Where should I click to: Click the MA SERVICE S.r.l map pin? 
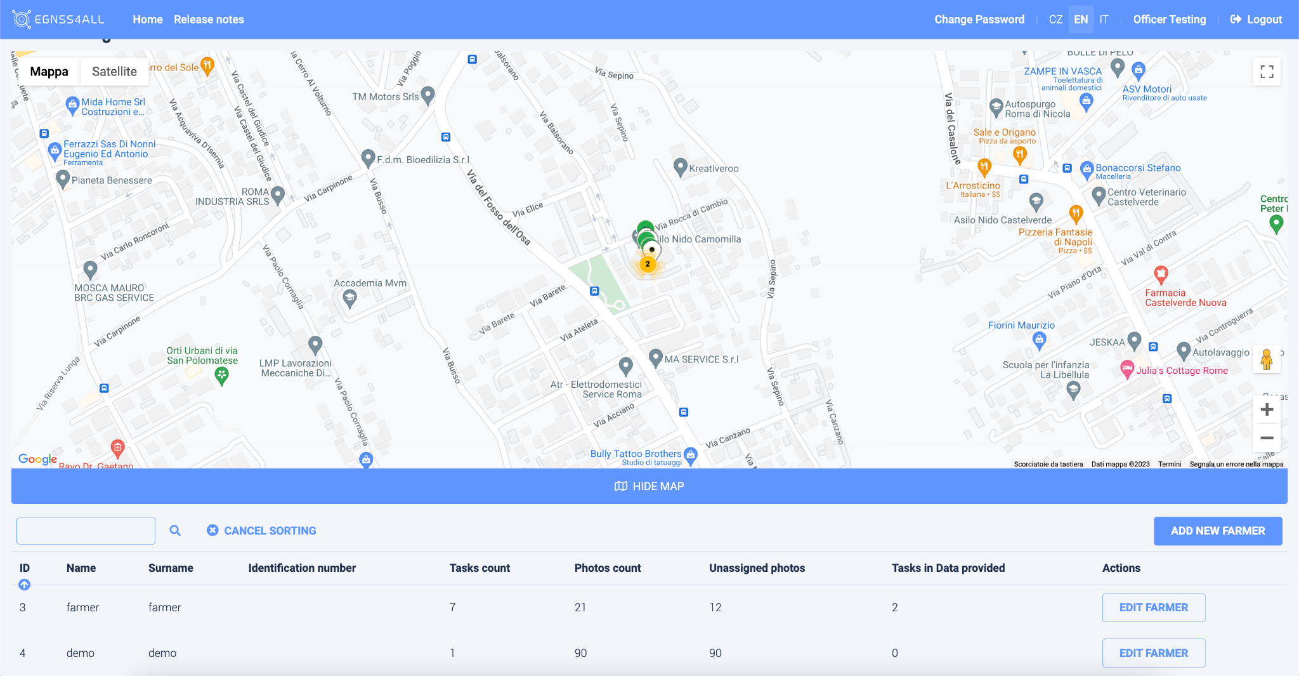(x=656, y=358)
